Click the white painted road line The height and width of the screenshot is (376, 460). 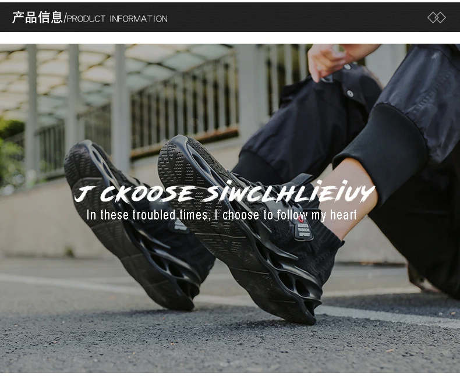point(118,286)
